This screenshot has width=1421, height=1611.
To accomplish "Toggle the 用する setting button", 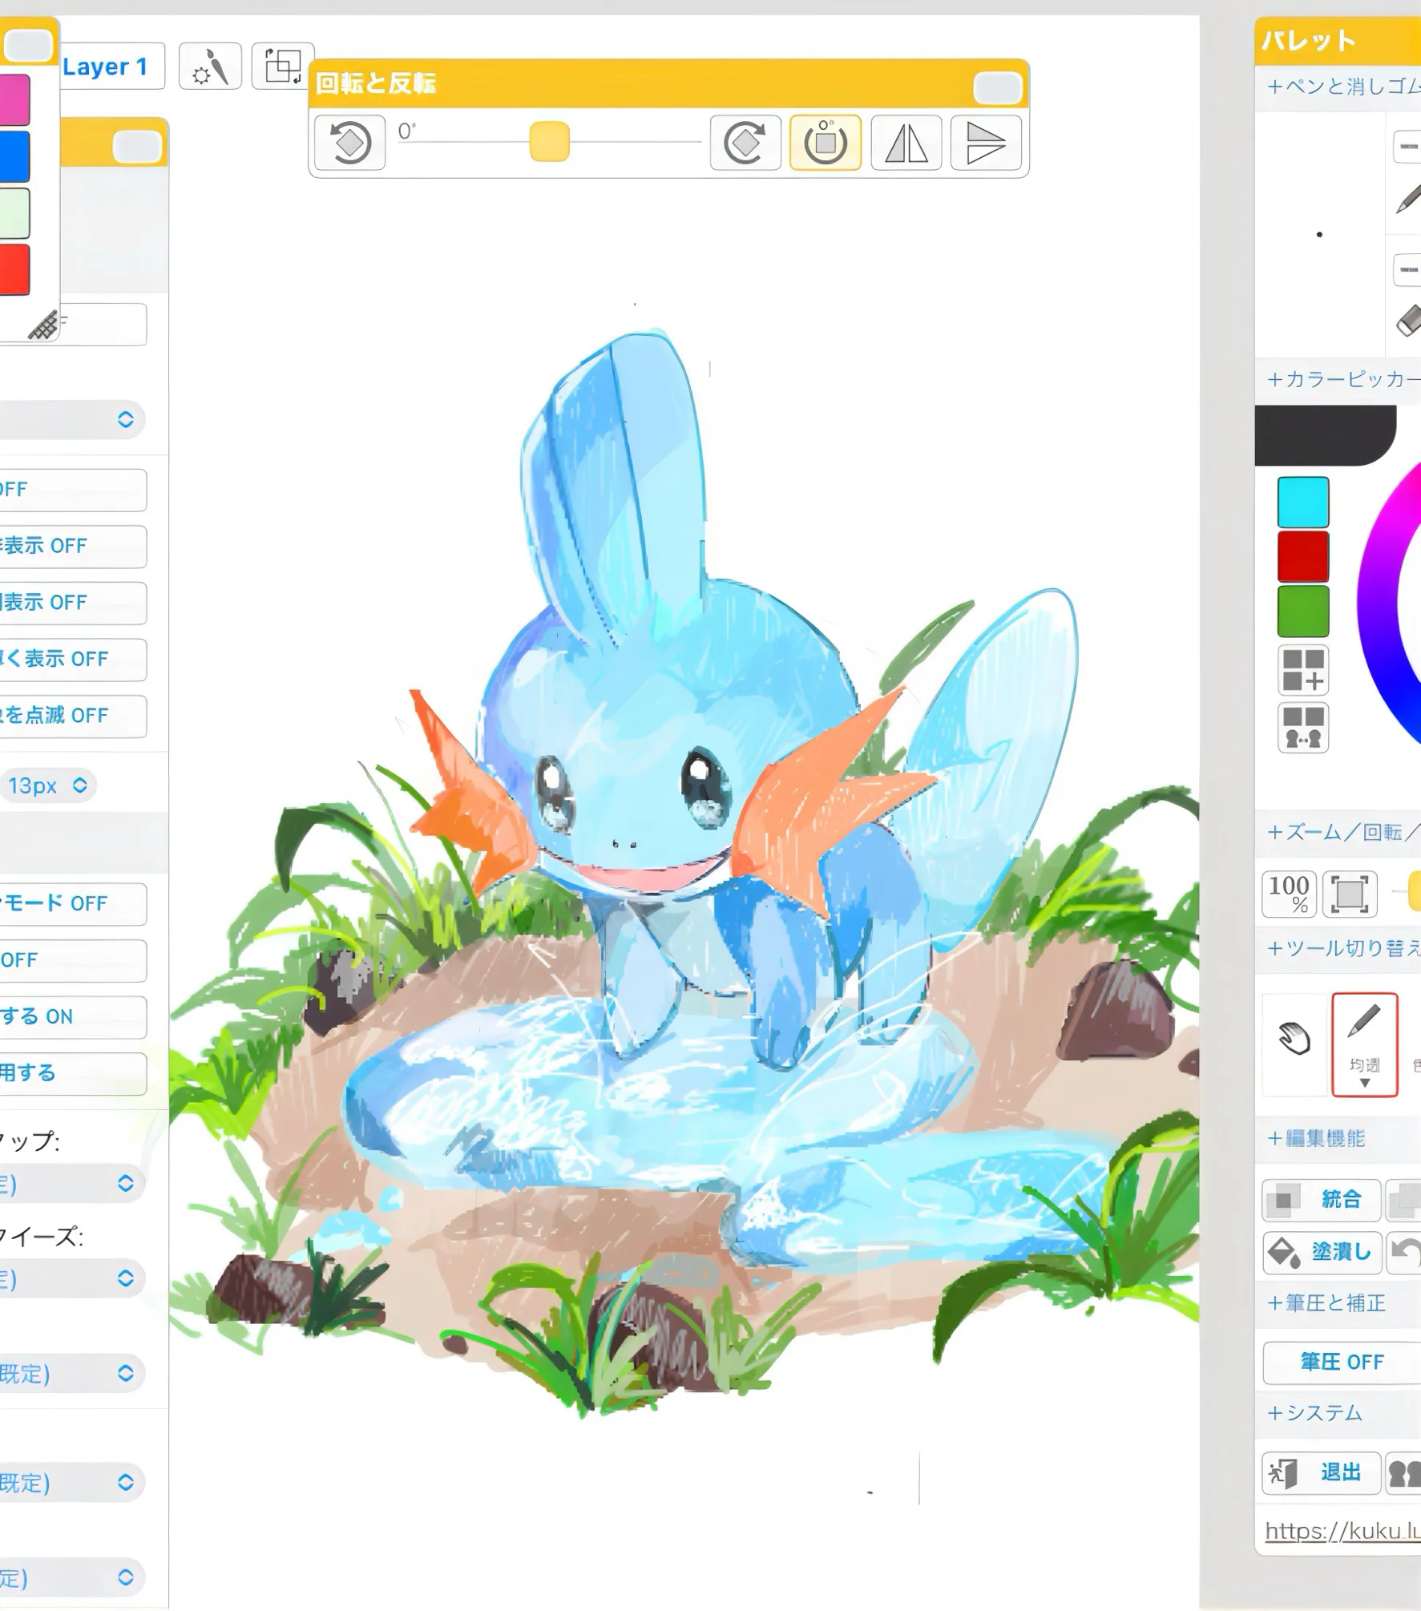I will point(73,1073).
